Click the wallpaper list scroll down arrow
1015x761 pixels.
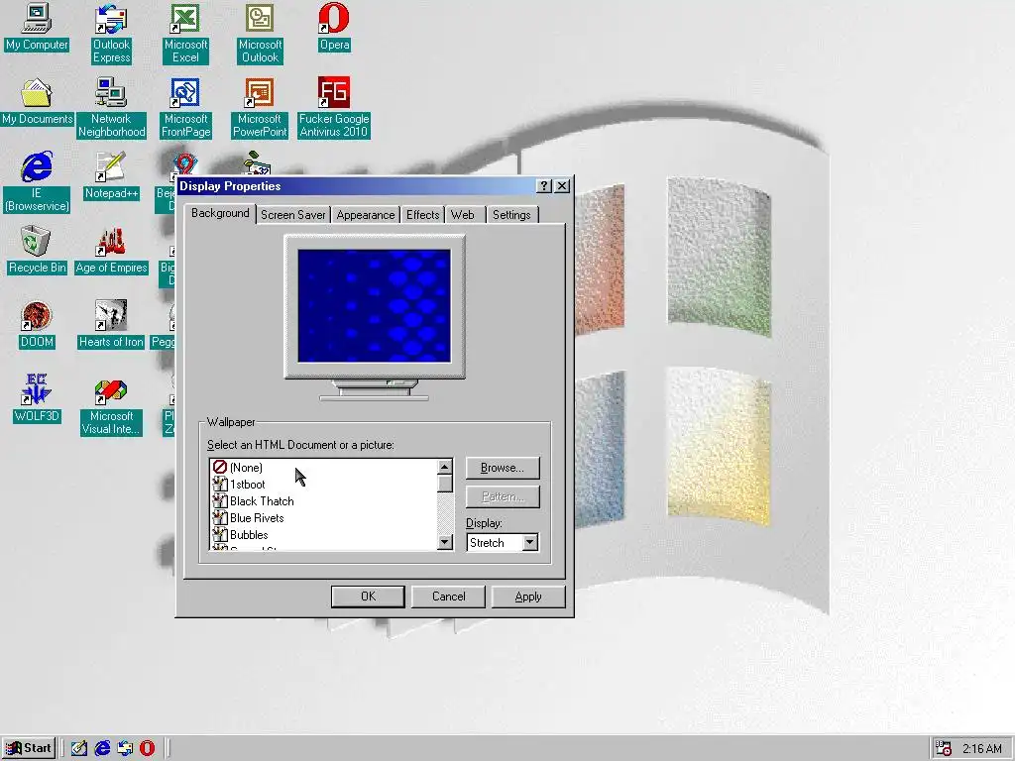click(x=445, y=542)
